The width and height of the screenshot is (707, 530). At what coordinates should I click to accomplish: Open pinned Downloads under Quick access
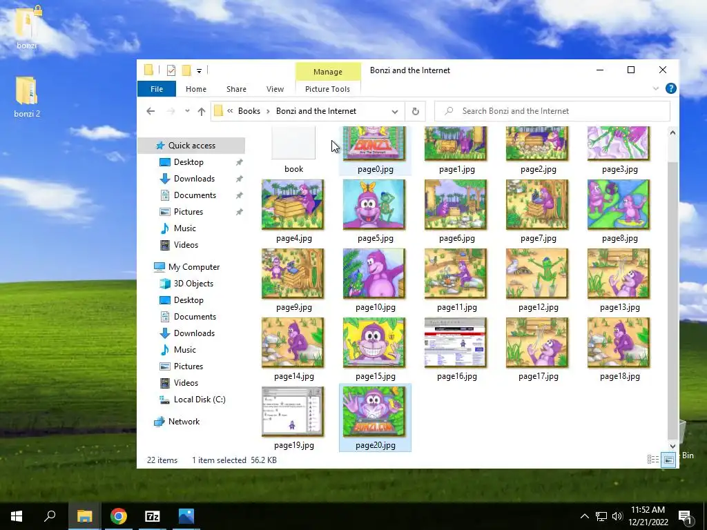point(194,179)
